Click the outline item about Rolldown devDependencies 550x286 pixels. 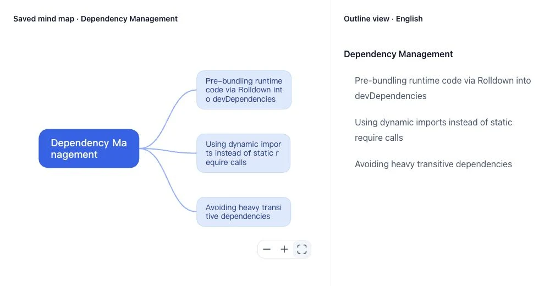coord(443,88)
